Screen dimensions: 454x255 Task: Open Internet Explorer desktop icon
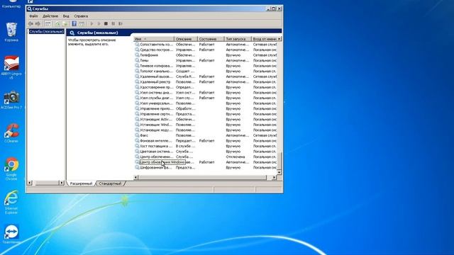[x=11, y=203]
